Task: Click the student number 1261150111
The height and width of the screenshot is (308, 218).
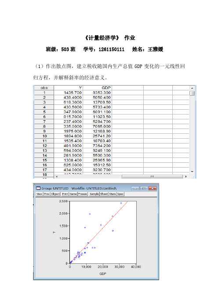Action: (x=111, y=49)
